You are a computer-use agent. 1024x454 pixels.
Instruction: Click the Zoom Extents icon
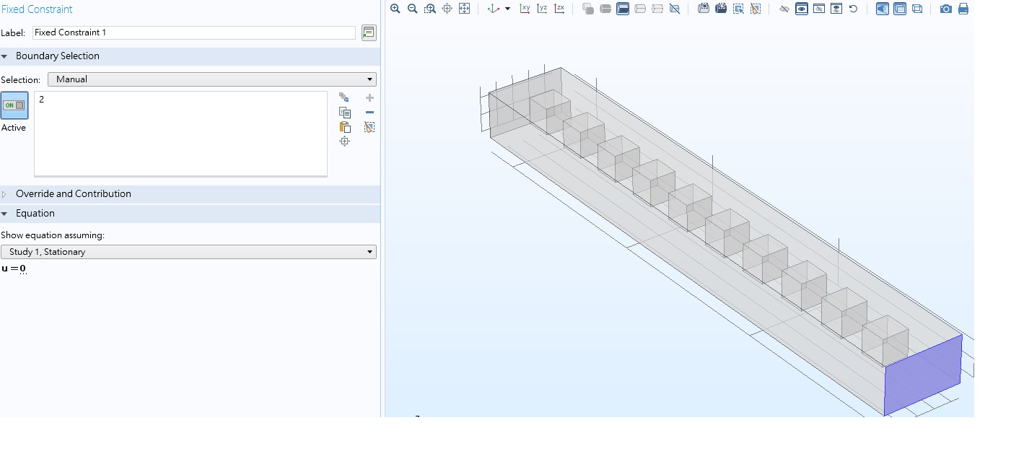point(464,9)
